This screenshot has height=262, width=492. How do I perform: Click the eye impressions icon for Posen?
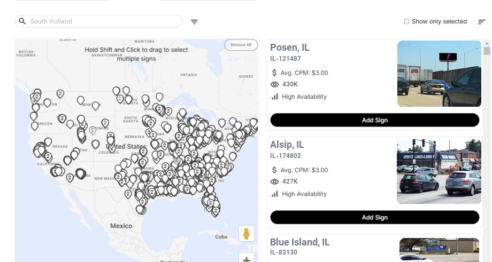275,84
